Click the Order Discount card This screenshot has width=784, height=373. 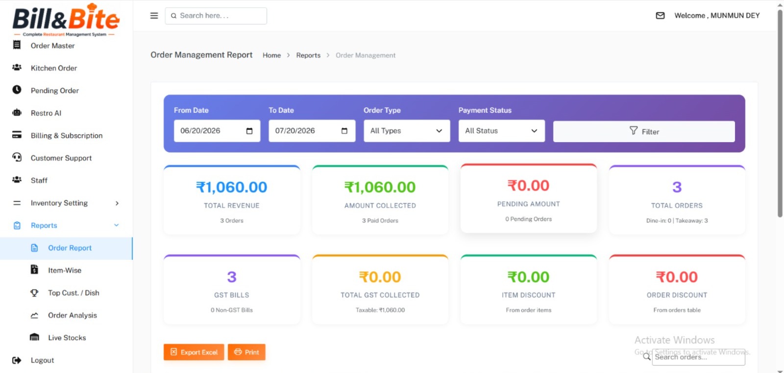click(677, 290)
